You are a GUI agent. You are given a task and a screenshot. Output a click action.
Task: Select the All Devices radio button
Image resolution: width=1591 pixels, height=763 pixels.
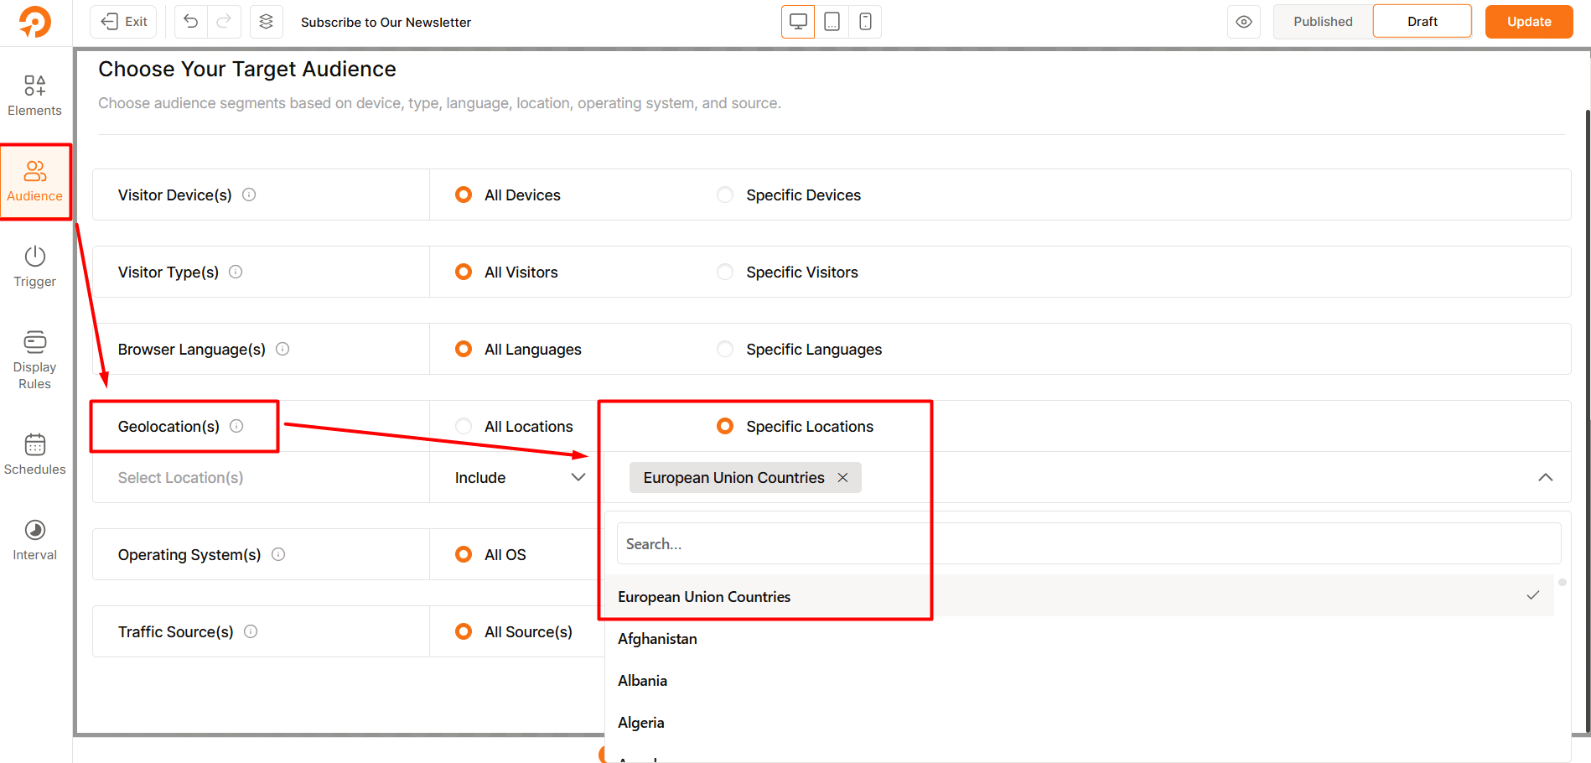click(464, 195)
